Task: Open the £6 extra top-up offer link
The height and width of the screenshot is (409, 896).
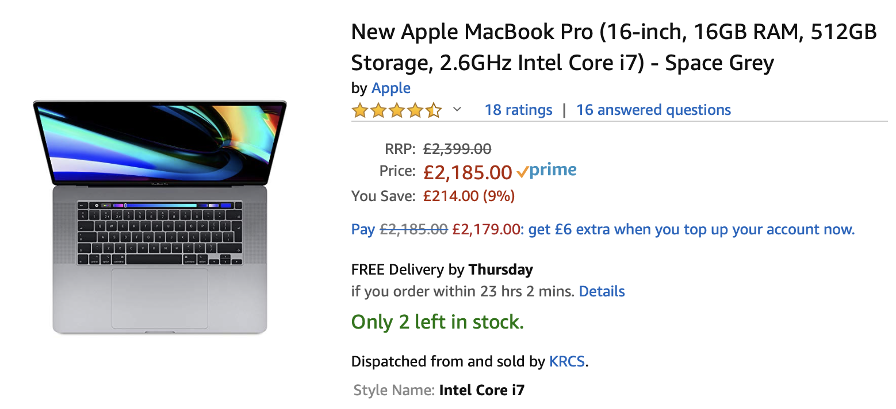Action: pyautogui.click(x=691, y=230)
